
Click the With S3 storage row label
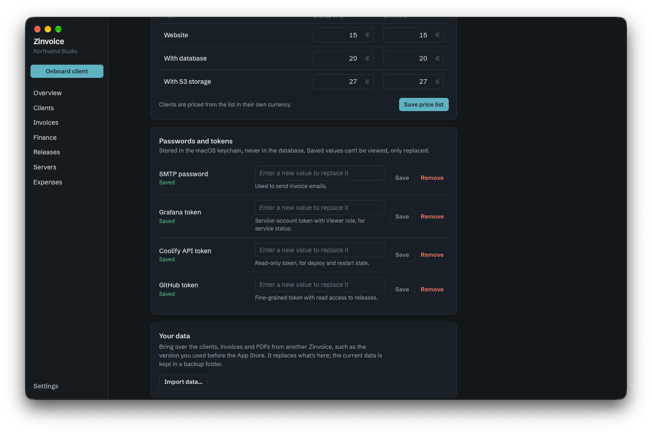click(x=187, y=82)
